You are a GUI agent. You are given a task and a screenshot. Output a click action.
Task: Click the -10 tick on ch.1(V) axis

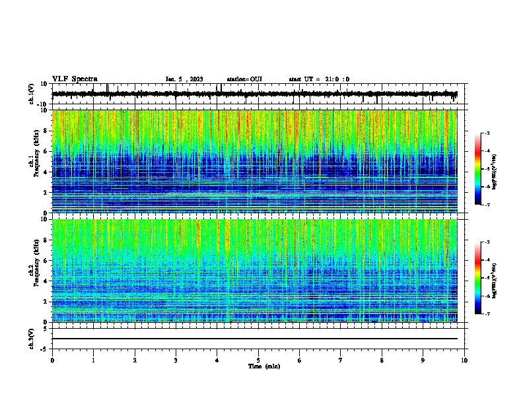(42, 104)
